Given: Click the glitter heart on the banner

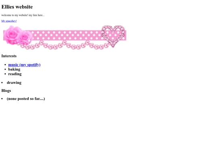Looking at the screenshot, I should click(x=113, y=36).
